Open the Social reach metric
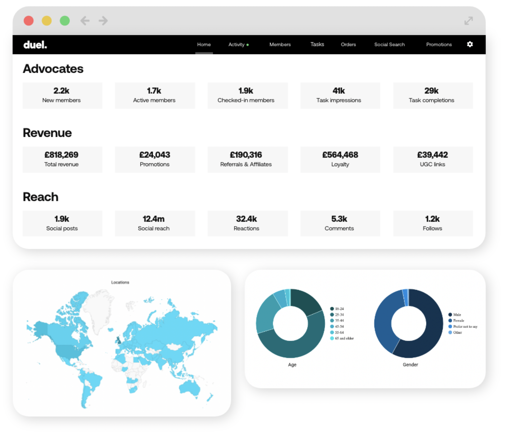 point(155,223)
